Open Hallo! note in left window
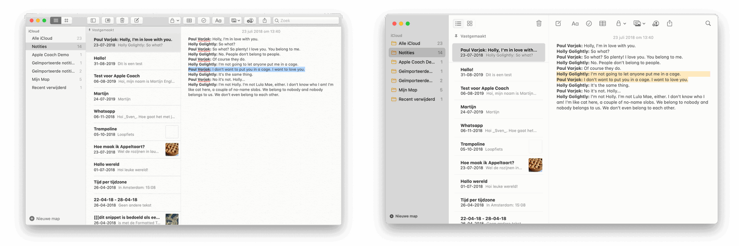The width and height of the screenshot is (739, 246). [x=133, y=61]
